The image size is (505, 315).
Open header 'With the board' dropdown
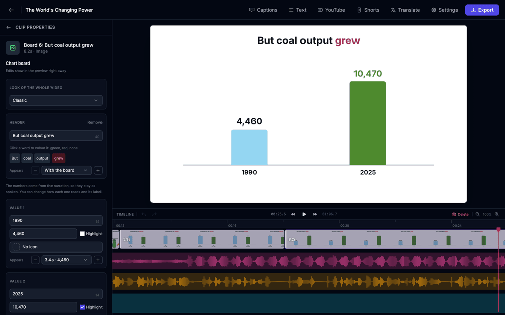click(x=66, y=170)
